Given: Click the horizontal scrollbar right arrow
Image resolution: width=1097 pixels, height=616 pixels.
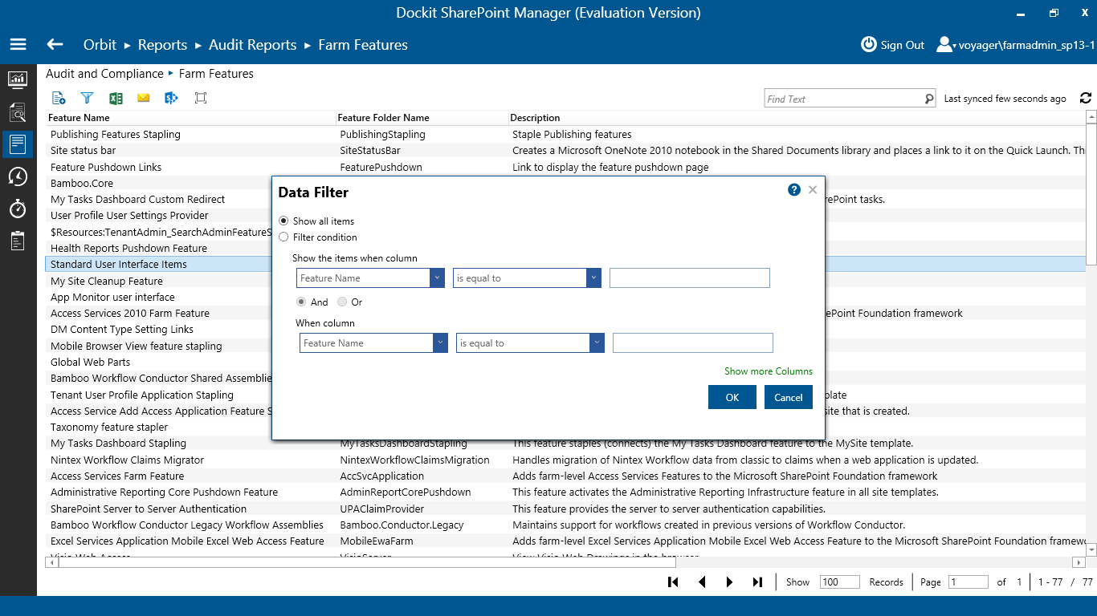Looking at the screenshot, I should 1080,563.
